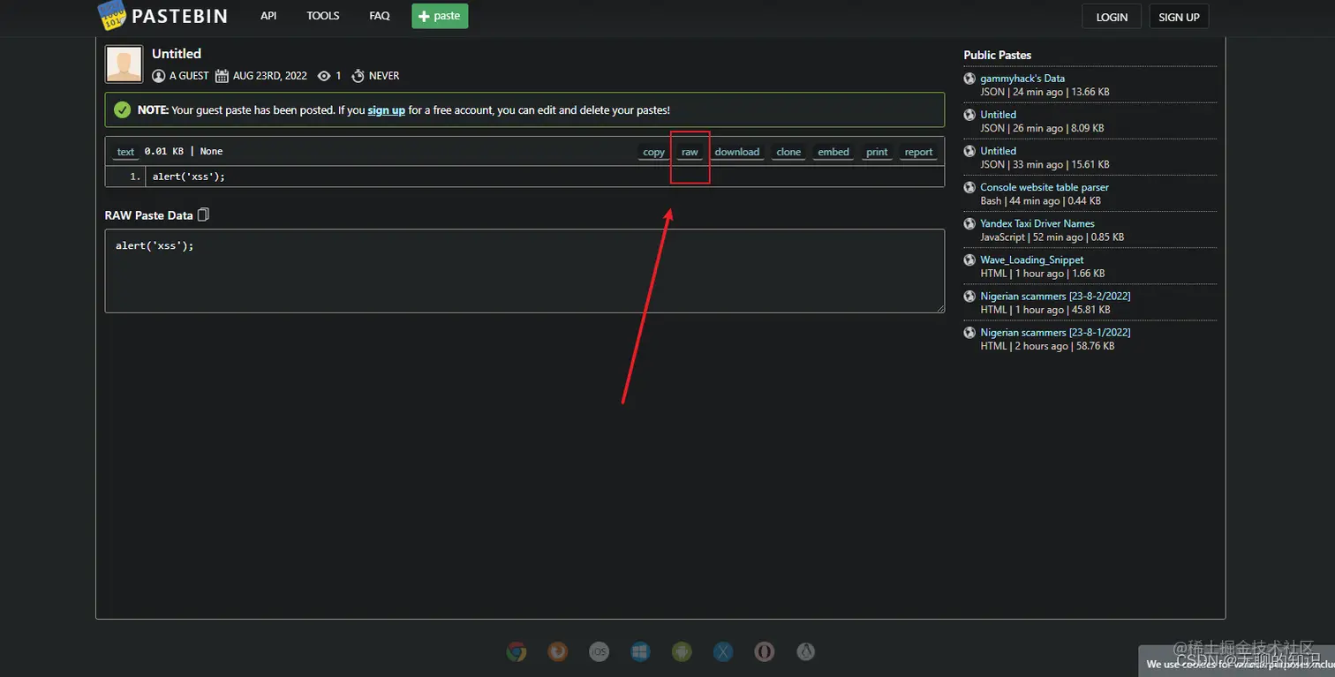This screenshot has height=677, width=1335.
Task: Click the Pastebin logo icon
Action: (x=111, y=15)
